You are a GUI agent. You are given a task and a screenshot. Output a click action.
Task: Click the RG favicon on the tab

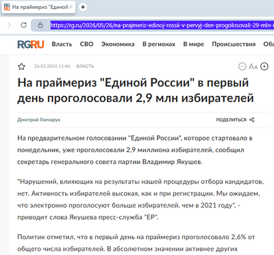7,7
